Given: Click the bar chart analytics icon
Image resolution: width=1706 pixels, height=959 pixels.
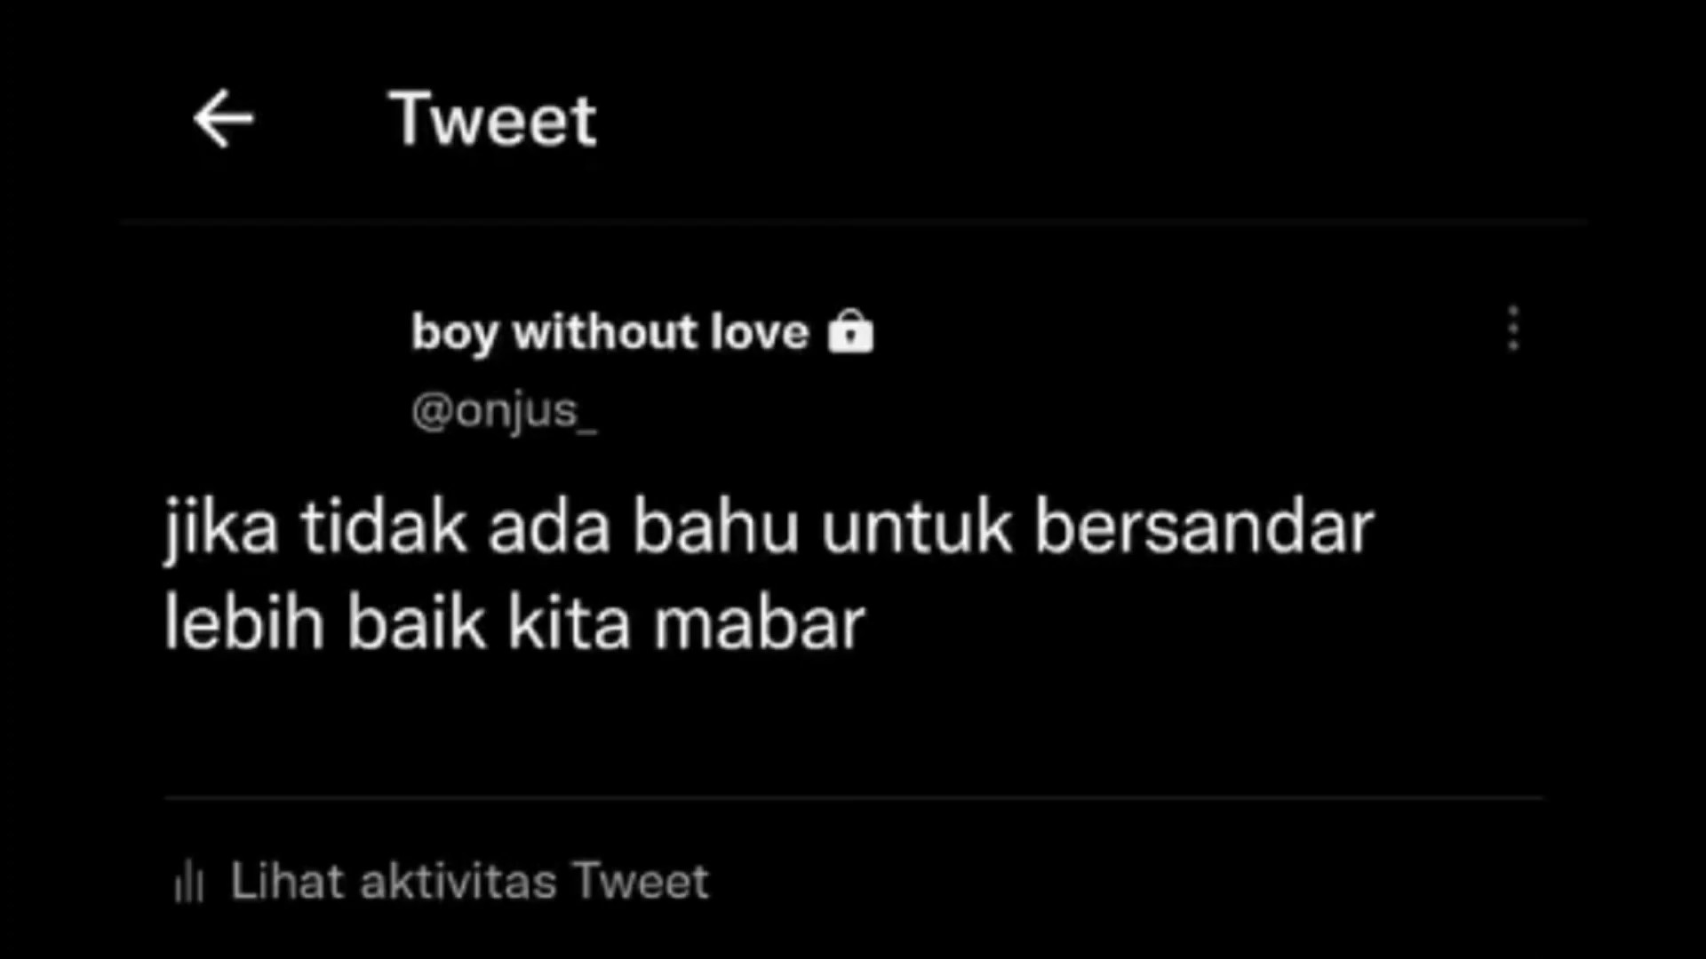Looking at the screenshot, I should [188, 882].
